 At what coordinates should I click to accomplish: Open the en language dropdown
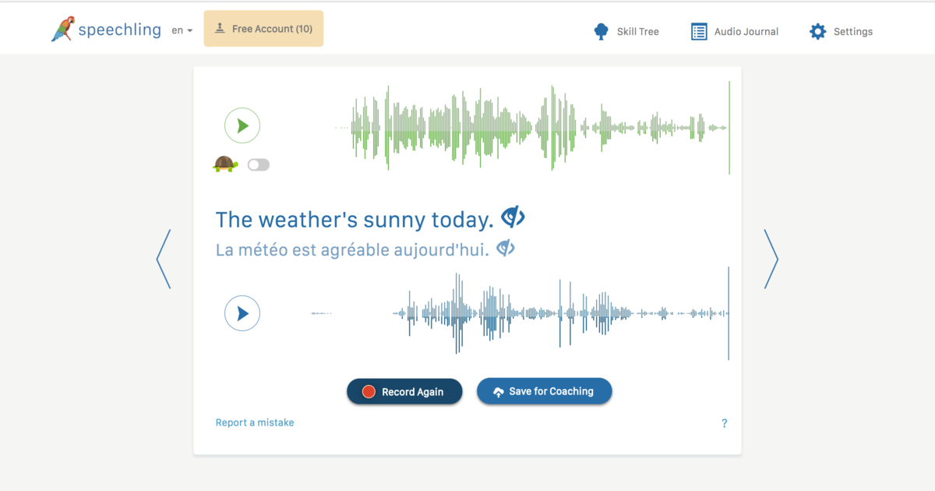(182, 30)
